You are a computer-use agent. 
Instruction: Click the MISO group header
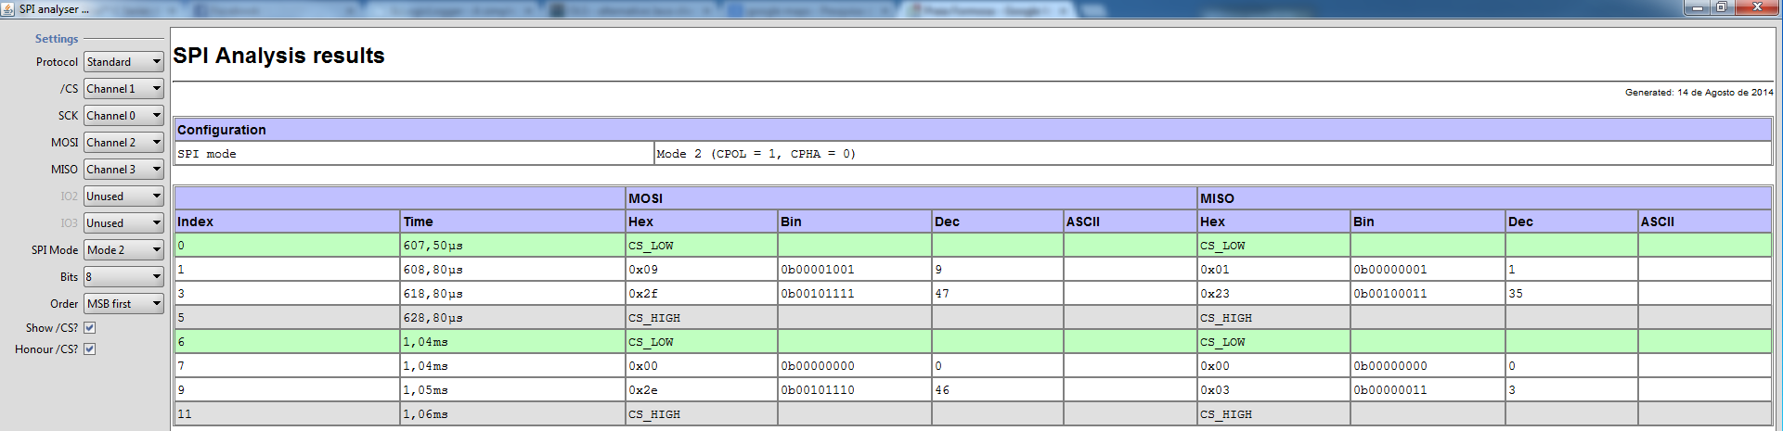(x=1484, y=198)
